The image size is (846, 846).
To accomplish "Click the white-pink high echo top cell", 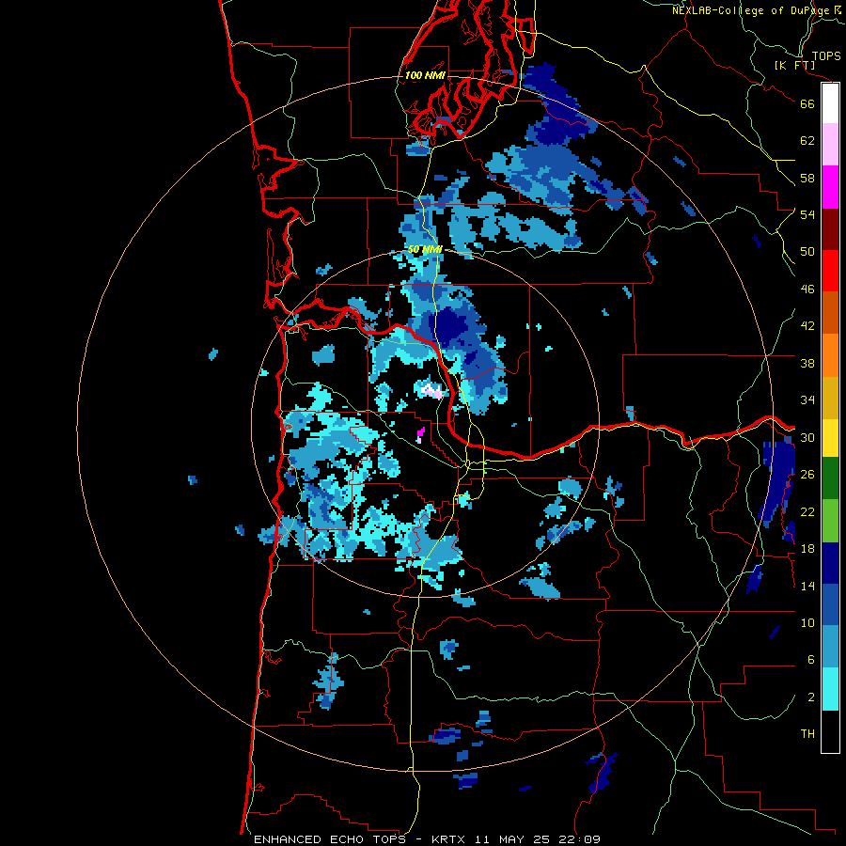I will 432,391.
